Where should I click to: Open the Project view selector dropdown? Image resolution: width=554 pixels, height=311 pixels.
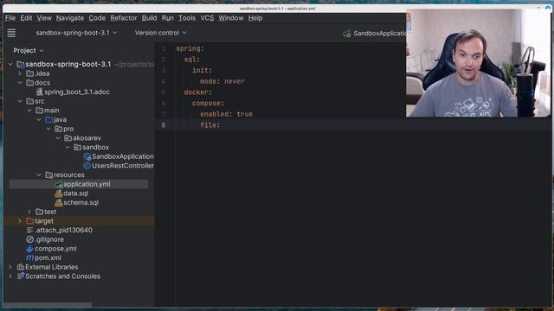click(x=29, y=51)
